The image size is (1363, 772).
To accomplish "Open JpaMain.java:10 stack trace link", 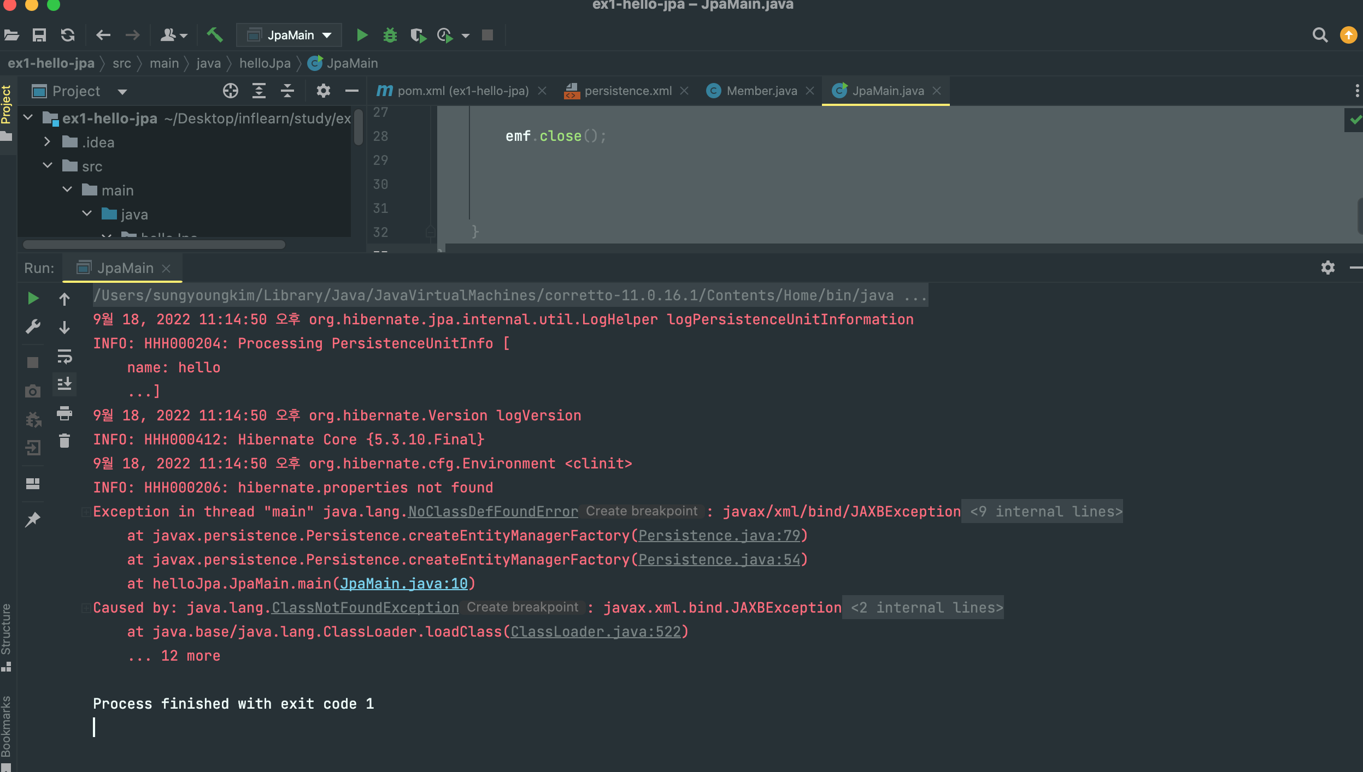I will [x=404, y=584].
